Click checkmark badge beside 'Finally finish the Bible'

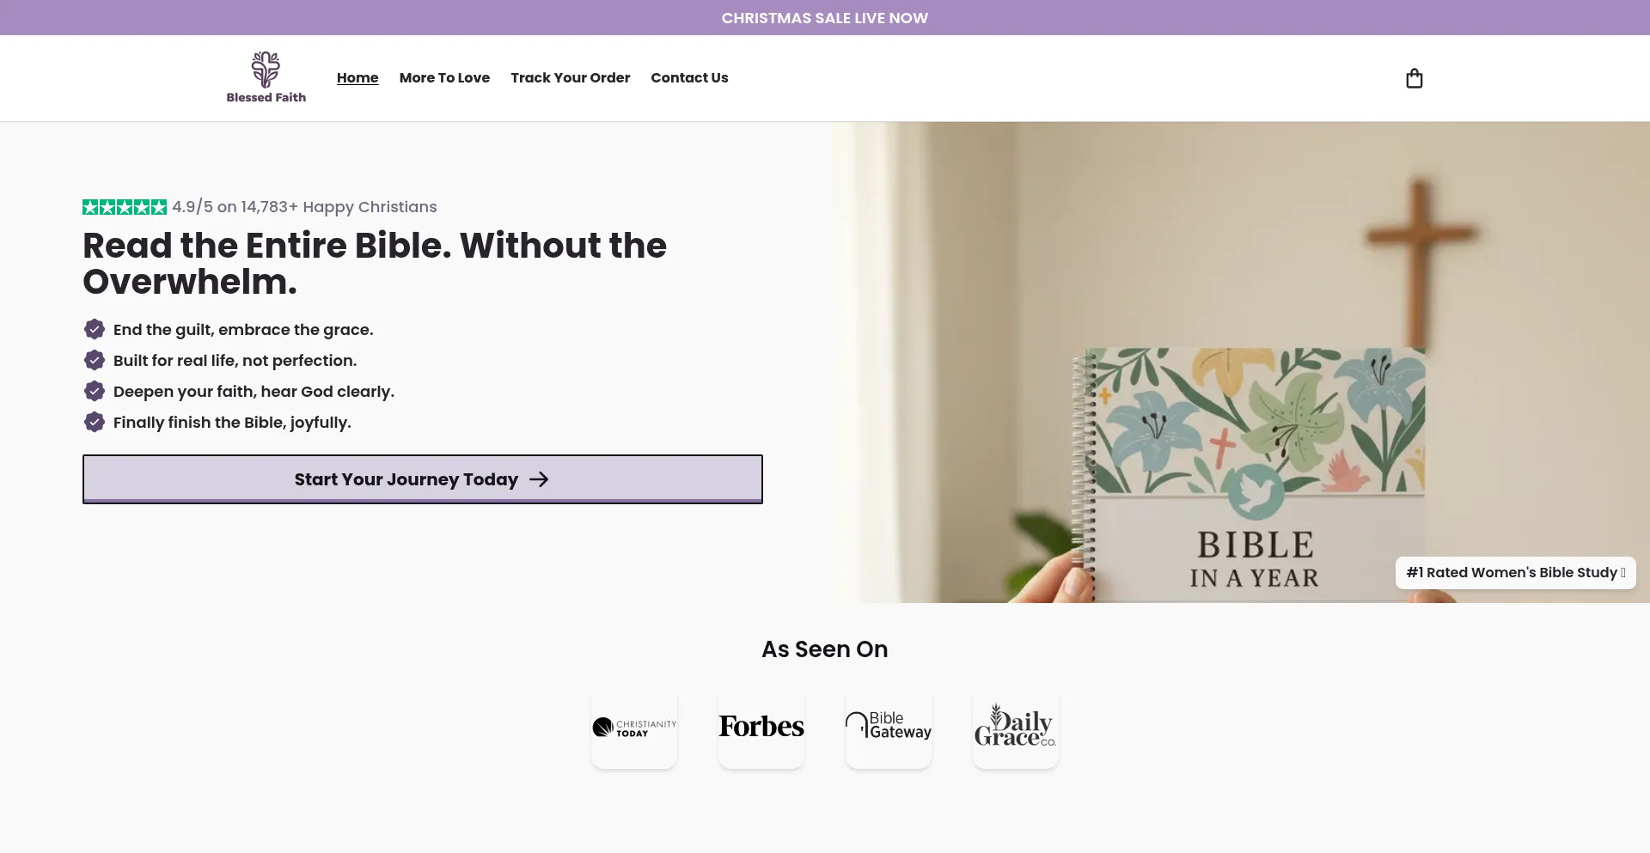[x=95, y=422]
